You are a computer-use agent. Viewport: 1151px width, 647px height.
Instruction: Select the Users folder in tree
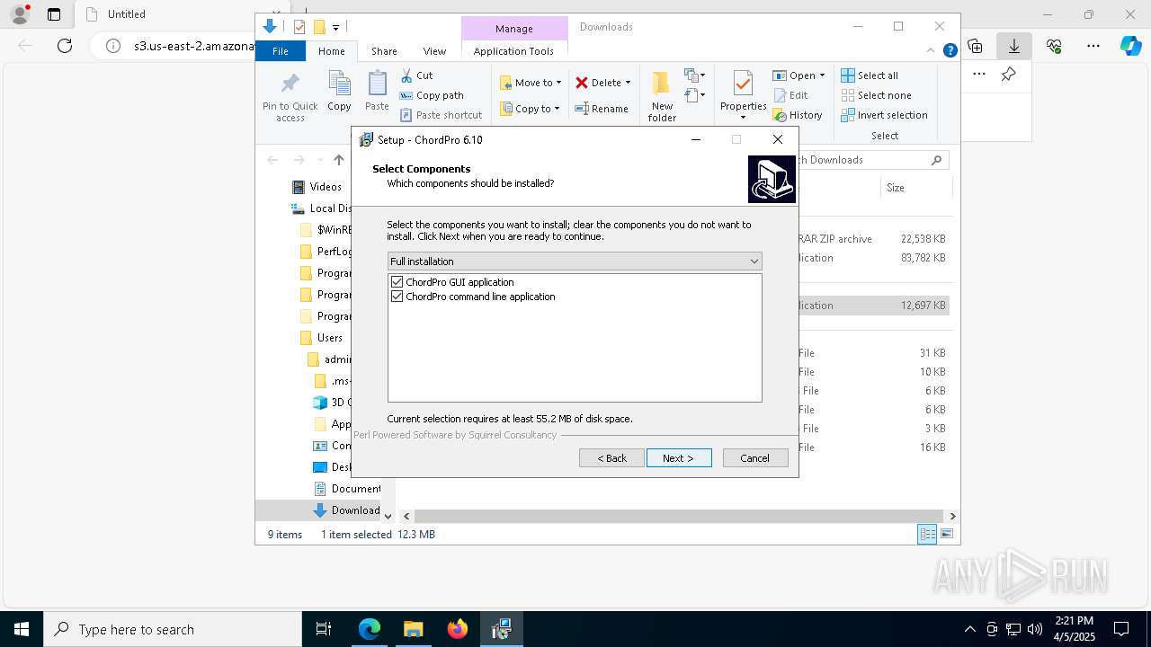(330, 338)
